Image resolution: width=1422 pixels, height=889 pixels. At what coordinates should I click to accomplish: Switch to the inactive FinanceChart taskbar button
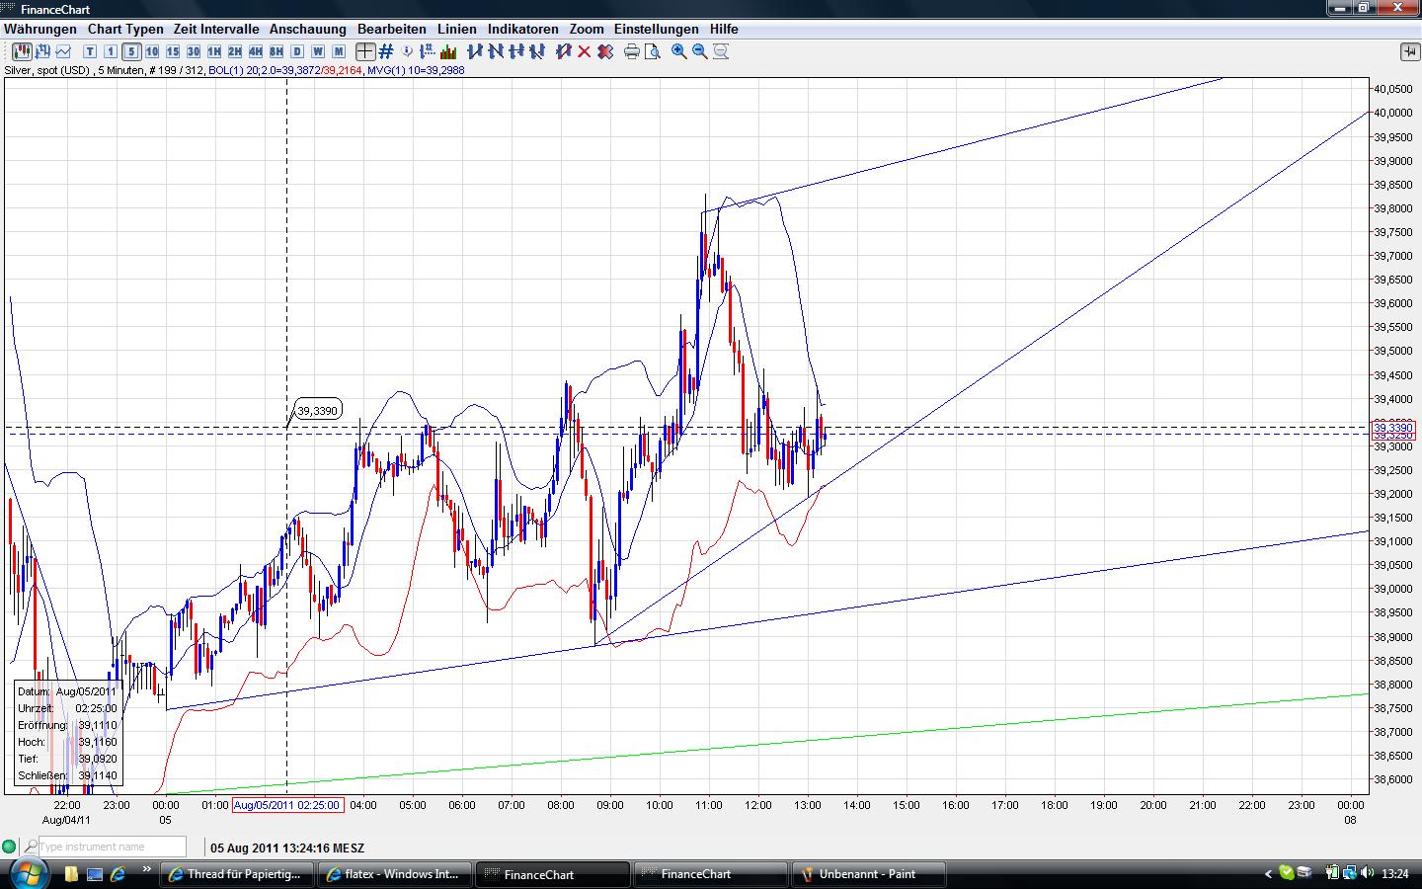(710, 874)
